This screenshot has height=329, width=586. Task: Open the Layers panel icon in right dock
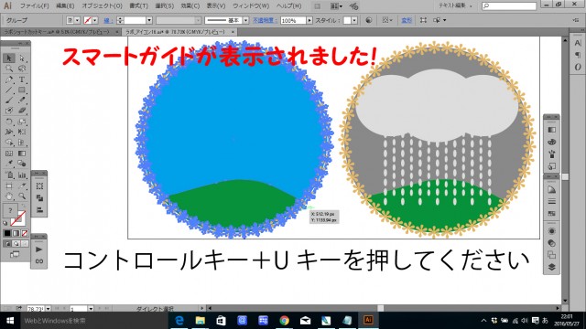551,267
